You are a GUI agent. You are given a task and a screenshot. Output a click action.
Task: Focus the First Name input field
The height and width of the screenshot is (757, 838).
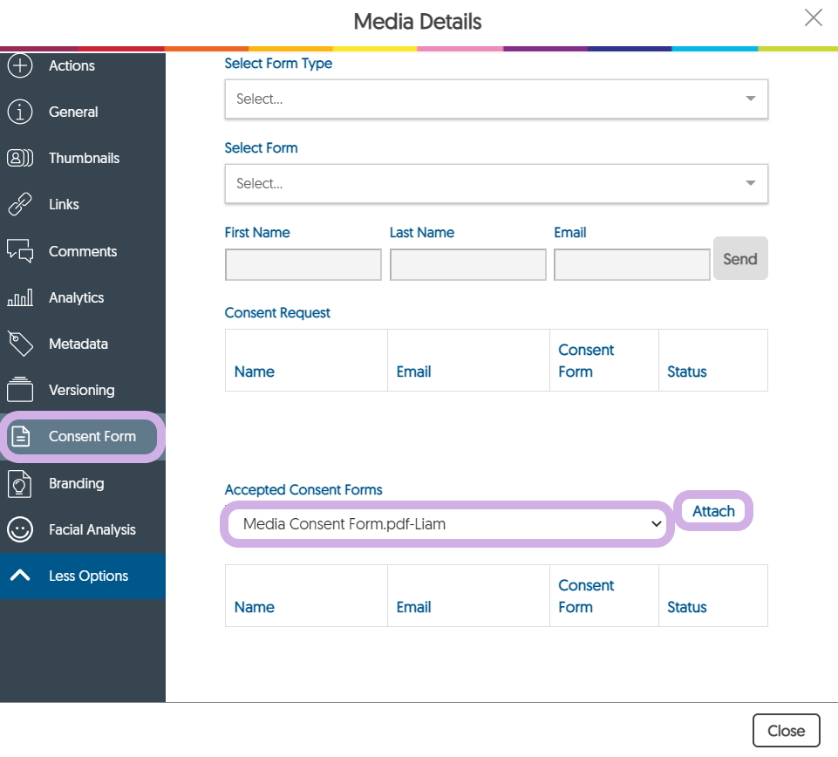(303, 265)
